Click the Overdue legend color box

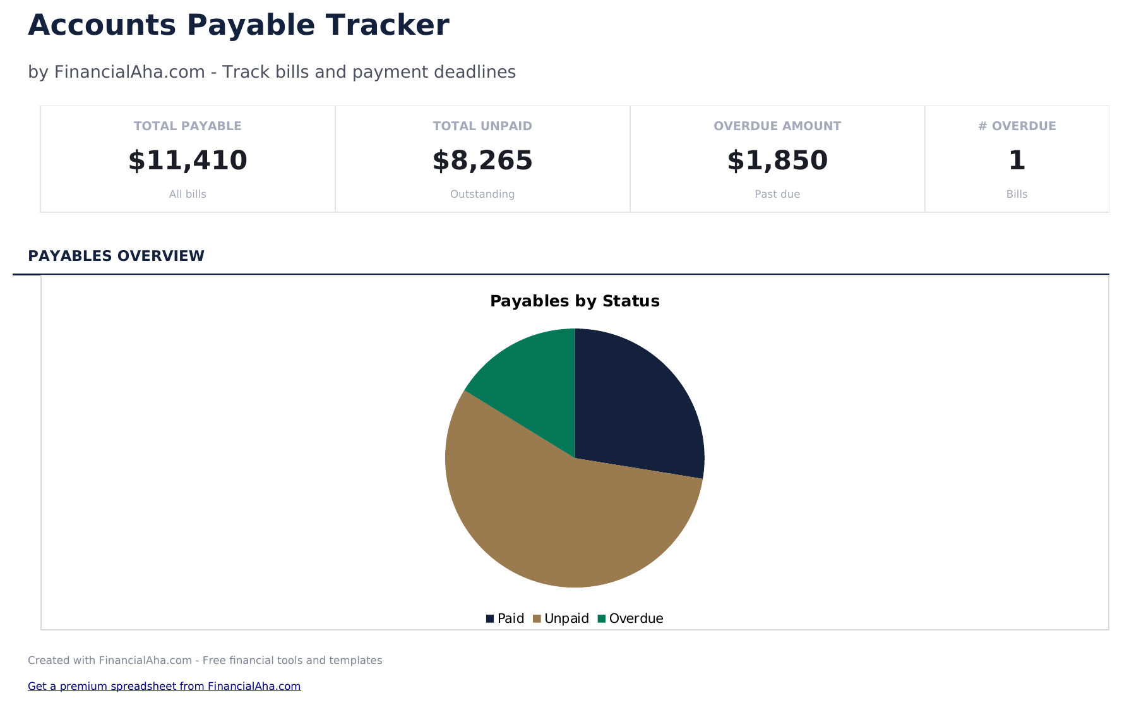click(601, 618)
